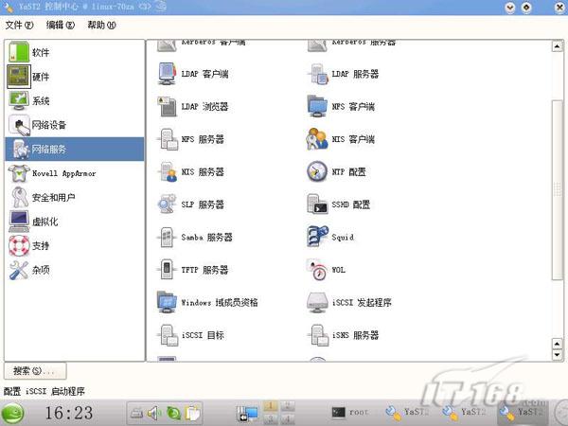Open the WOL module
The image size is (568, 426).
click(326, 270)
